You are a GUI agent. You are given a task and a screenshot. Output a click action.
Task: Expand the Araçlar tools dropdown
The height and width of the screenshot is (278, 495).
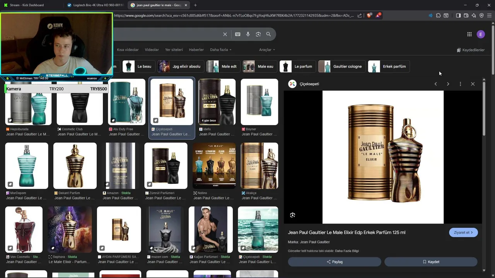tap(267, 50)
